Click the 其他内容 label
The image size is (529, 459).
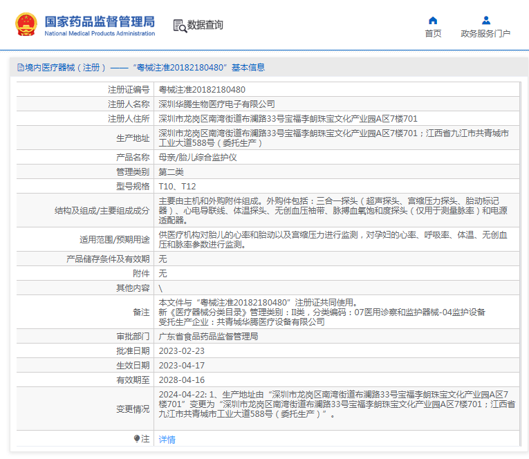tap(133, 288)
